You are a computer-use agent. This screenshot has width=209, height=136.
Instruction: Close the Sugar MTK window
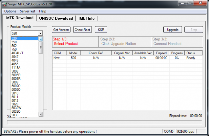pos(200,3)
